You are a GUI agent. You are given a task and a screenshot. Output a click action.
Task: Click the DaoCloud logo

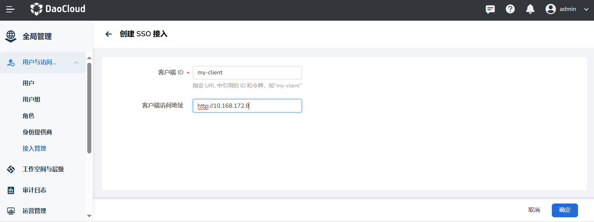pos(58,9)
